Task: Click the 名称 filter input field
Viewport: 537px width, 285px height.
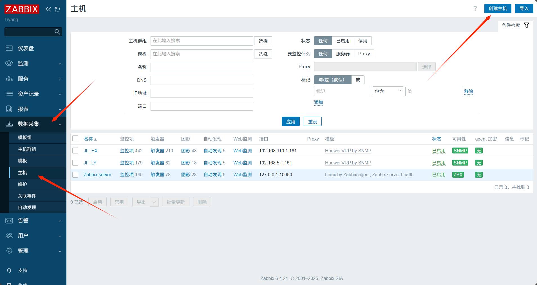Action: click(202, 67)
